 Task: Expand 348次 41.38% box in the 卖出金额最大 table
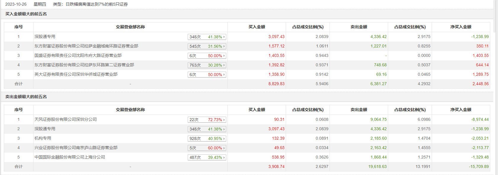(207, 129)
